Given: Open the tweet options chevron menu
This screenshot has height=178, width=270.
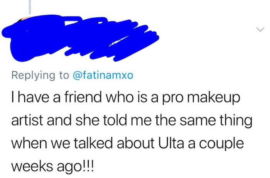Looking at the screenshot, I should (x=260, y=29).
